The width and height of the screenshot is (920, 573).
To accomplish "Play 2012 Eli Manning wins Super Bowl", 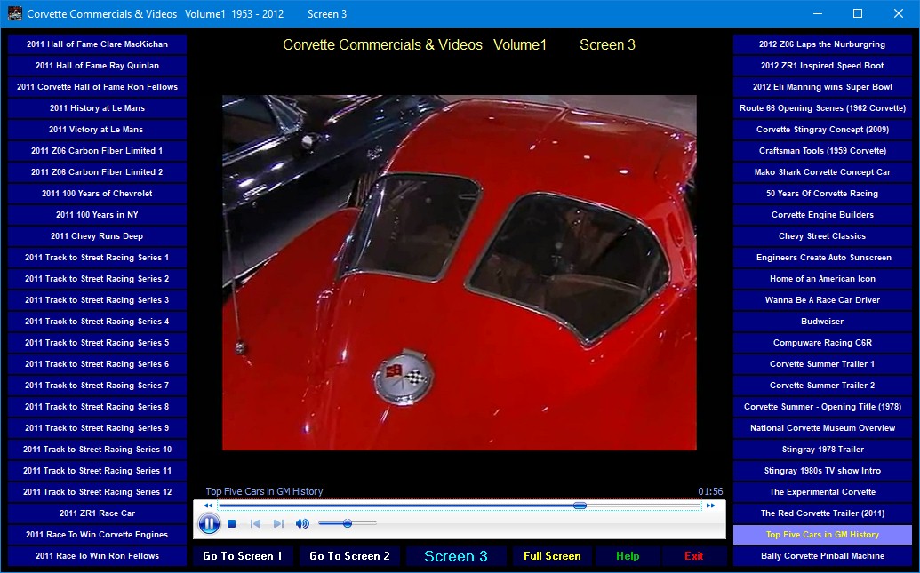I will point(822,87).
